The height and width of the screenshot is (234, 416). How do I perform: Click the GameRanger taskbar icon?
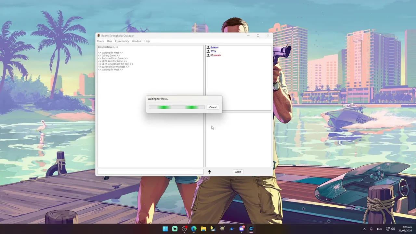pos(251,229)
